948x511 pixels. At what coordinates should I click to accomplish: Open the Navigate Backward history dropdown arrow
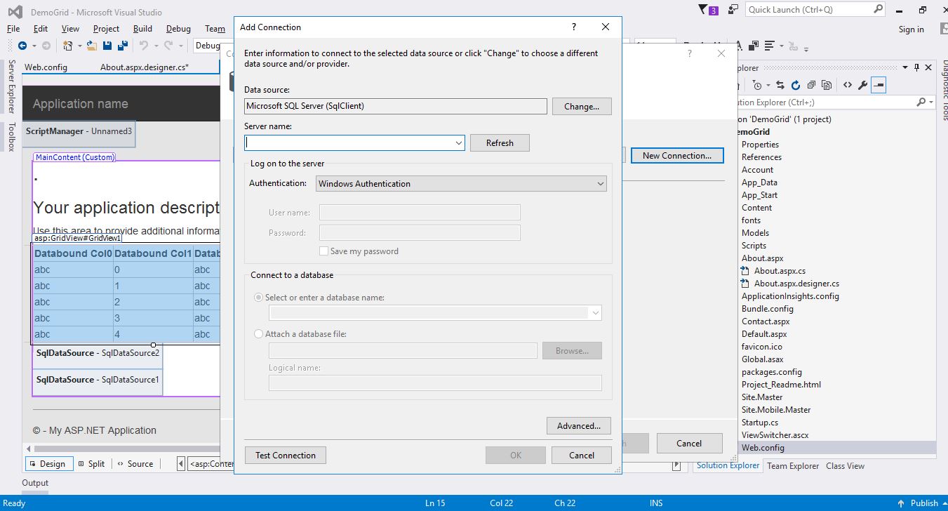[x=34, y=46]
